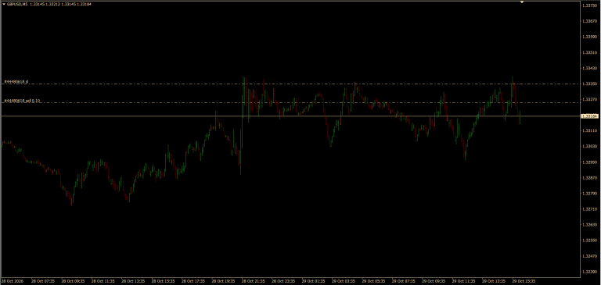
Task: Select the #44480608 sl stop-loss line label
Action: (16, 81)
